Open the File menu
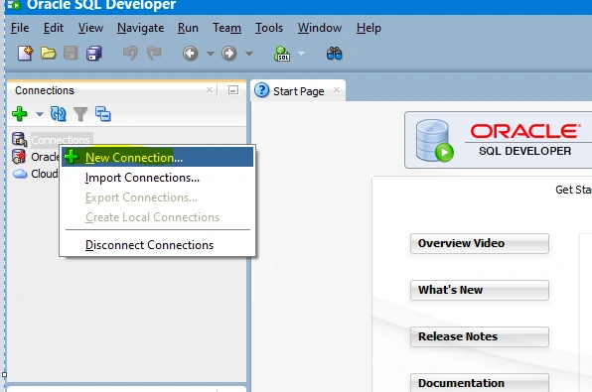 (20, 28)
